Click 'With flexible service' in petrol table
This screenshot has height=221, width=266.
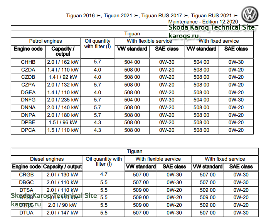point(150,41)
